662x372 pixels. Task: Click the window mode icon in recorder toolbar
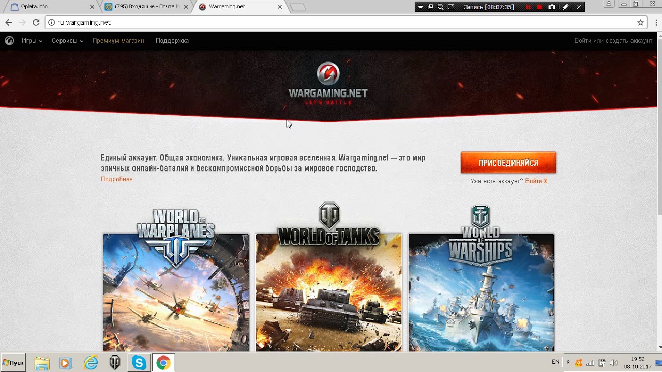(430, 7)
